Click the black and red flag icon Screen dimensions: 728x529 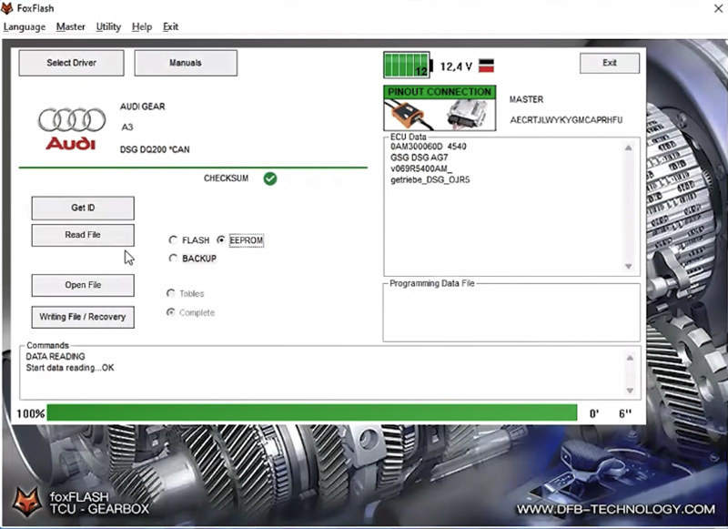pos(486,66)
